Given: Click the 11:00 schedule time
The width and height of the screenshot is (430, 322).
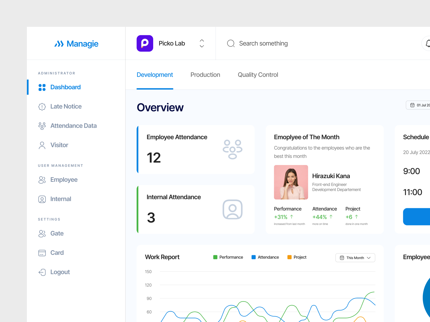Looking at the screenshot, I should [x=413, y=192].
